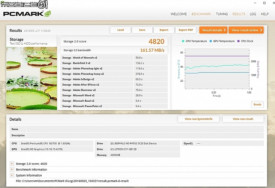The image size is (275, 188).
Task: Click View result online
Action: pos(246,30)
